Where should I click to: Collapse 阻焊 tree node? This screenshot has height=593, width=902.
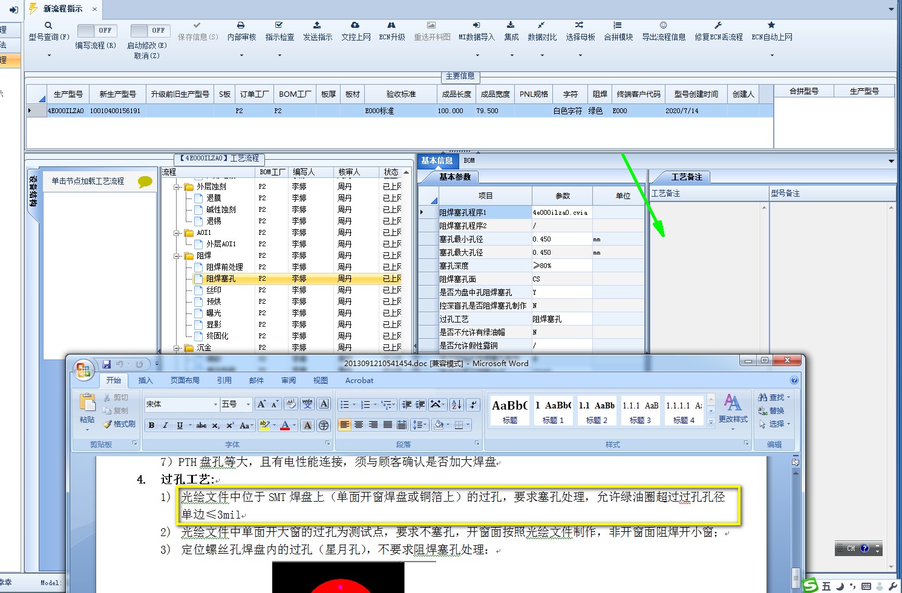(177, 256)
